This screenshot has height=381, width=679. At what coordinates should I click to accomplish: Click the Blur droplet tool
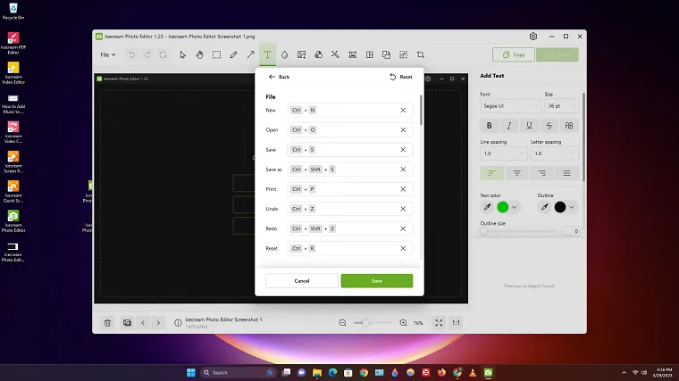tap(284, 54)
